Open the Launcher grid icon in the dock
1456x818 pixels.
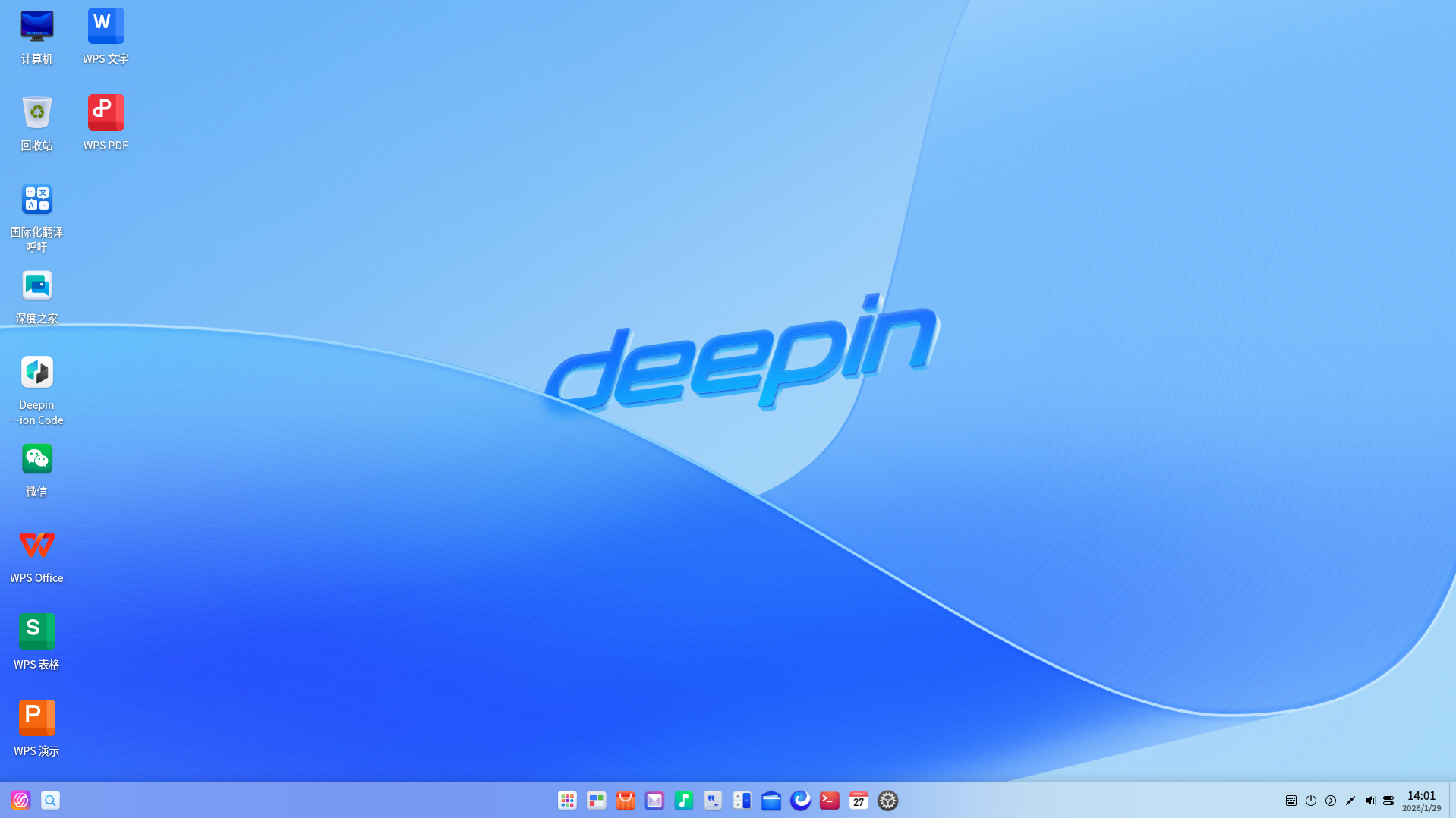click(x=567, y=801)
